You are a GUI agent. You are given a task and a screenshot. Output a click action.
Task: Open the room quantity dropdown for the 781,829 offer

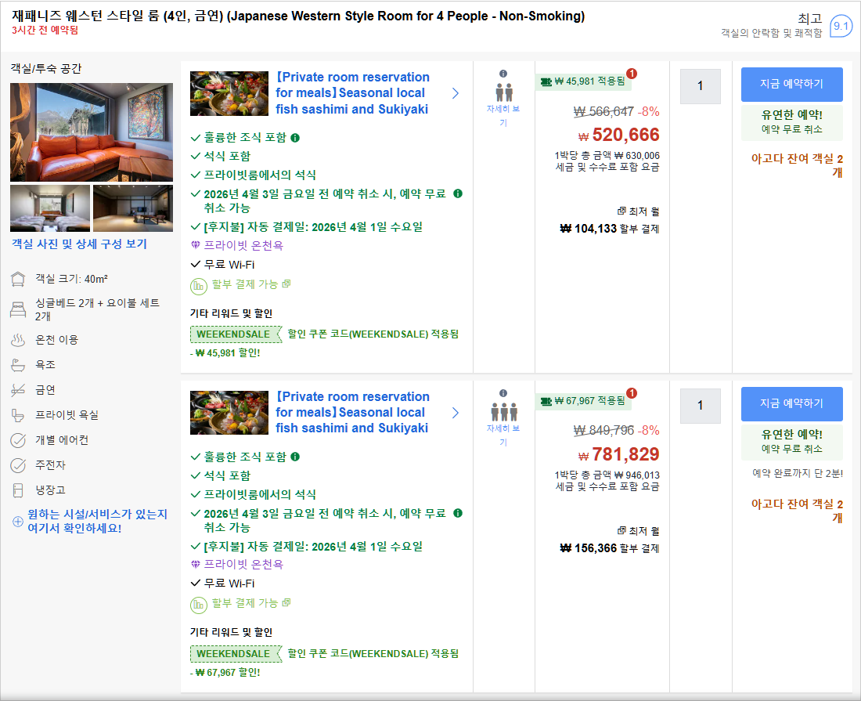[700, 406]
